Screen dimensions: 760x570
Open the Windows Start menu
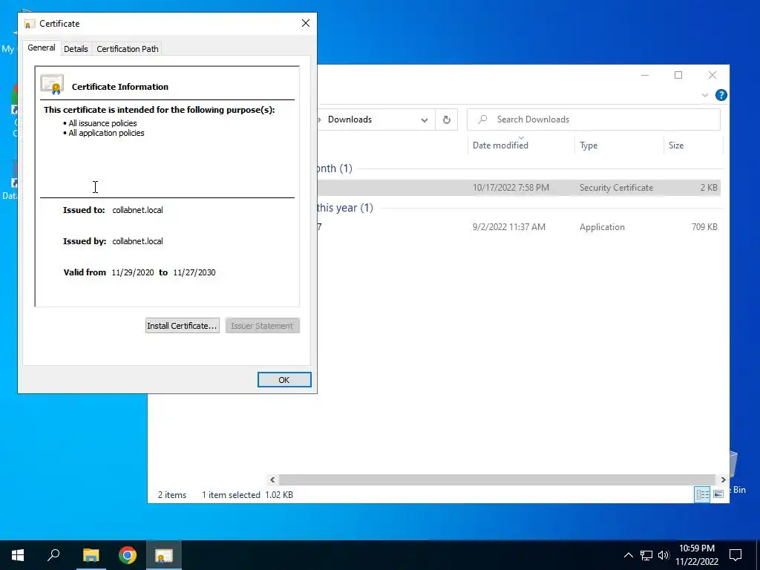tap(18, 555)
